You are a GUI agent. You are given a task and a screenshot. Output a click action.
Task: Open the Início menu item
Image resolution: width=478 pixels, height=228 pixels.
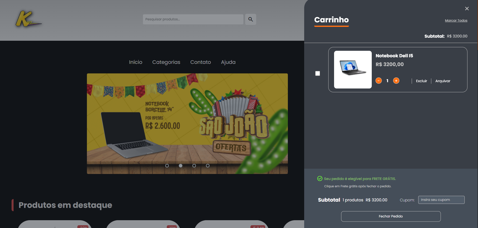pyautogui.click(x=136, y=62)
